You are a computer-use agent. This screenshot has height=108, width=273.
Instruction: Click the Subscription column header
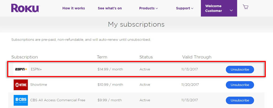(25, 57)
